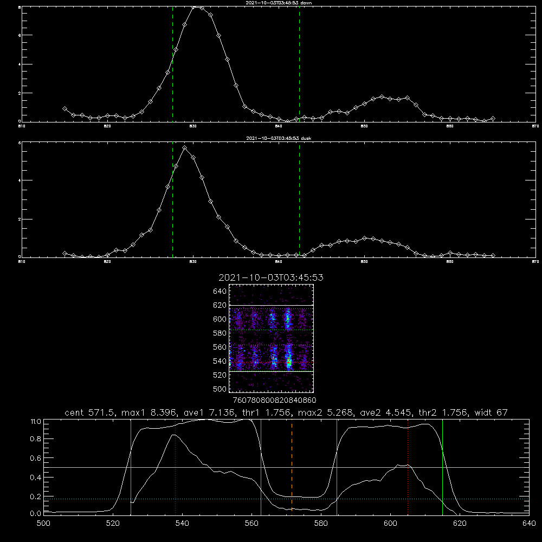Click the timestamp title above the spectral image
Image resolution: width=542 pixels, height=542 pixels.
[271, 278]
